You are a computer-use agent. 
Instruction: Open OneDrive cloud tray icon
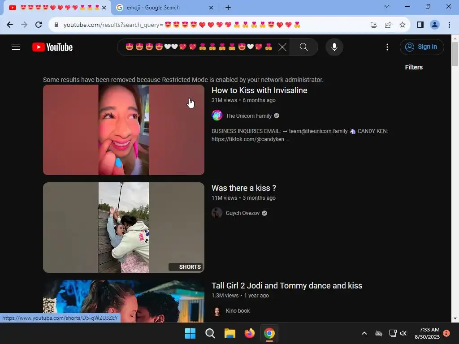(x=379, y=333)
